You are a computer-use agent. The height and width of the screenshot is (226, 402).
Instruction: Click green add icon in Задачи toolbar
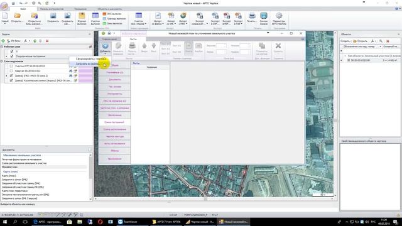point(3,41)
